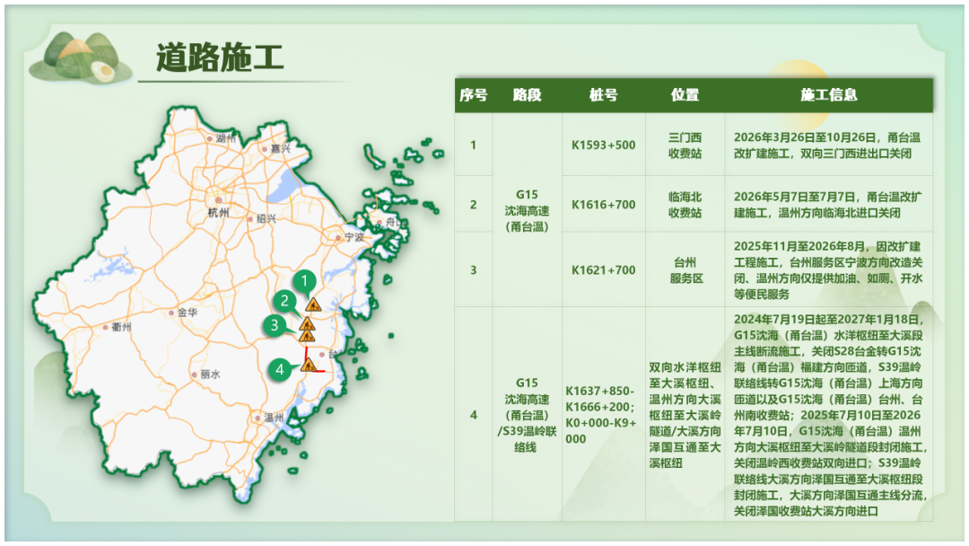
Task: Select the 施工信息 table header
Action: (x=829, y=95)
